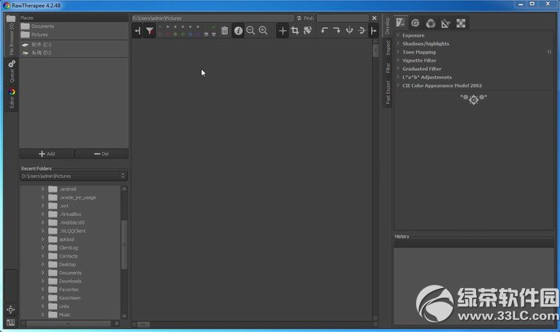The height and width of the screenshot is (332, 560).
Task: Switch to the Editor side tab
Action: (x=12, y=98)
